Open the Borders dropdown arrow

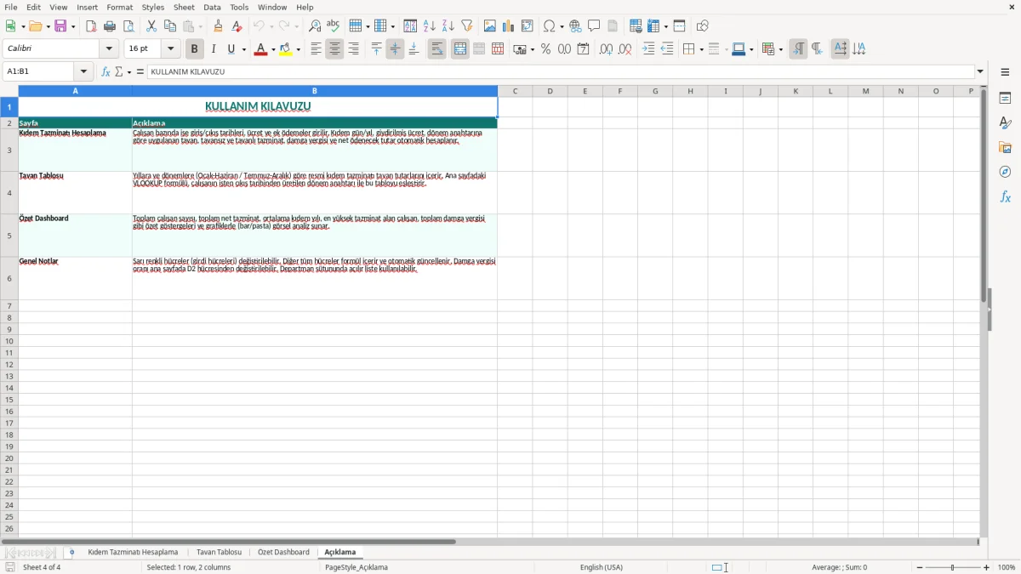(x=701, y=49)
